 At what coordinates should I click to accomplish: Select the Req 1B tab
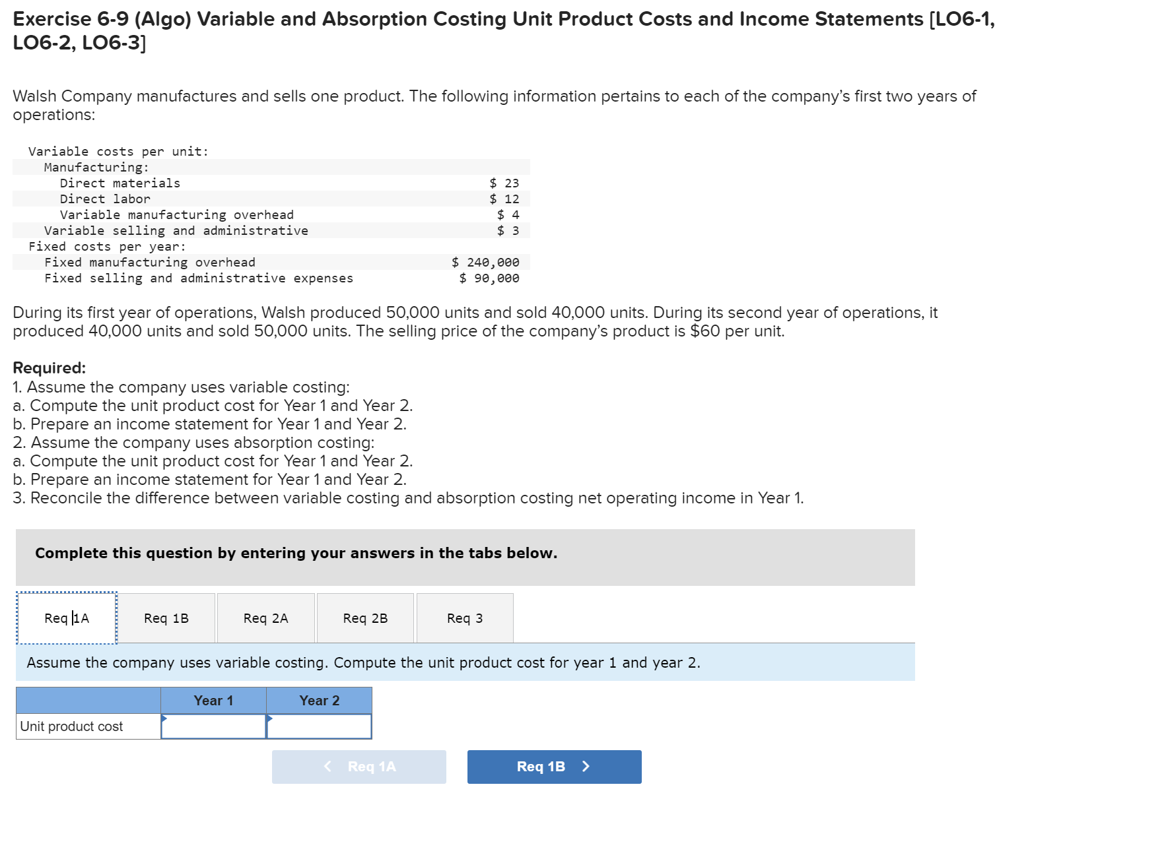[x=166, y=618]
